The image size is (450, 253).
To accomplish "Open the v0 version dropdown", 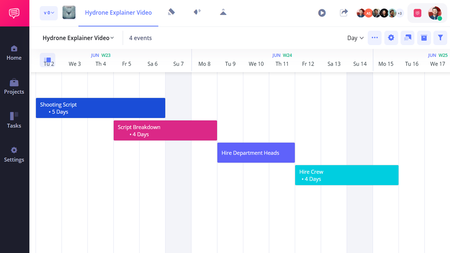I will (49, 13).
